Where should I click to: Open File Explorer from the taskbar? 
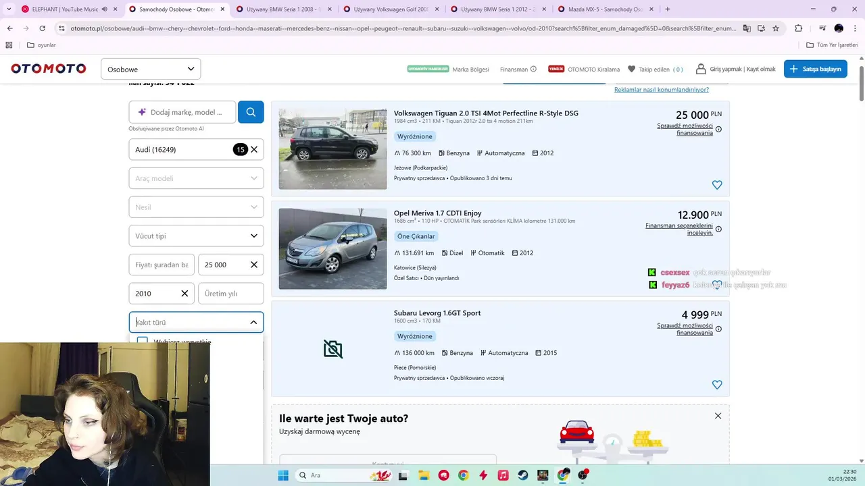point(423,475)
